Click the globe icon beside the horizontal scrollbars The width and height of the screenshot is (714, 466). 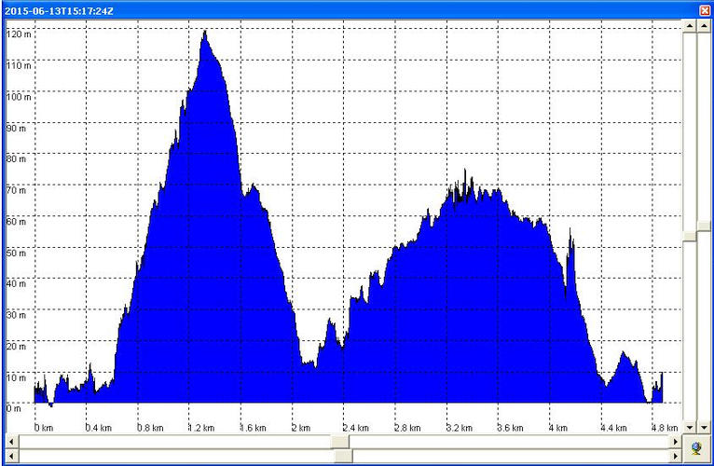[696, 447]
